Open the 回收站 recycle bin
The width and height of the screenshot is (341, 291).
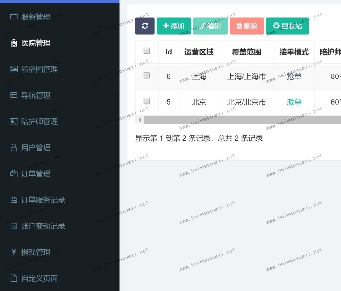287,26
